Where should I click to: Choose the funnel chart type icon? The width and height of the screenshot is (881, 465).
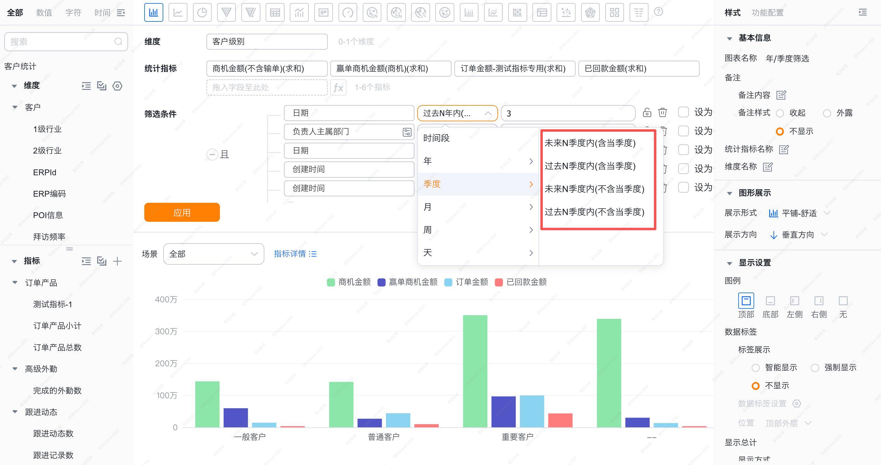[226, 13]
